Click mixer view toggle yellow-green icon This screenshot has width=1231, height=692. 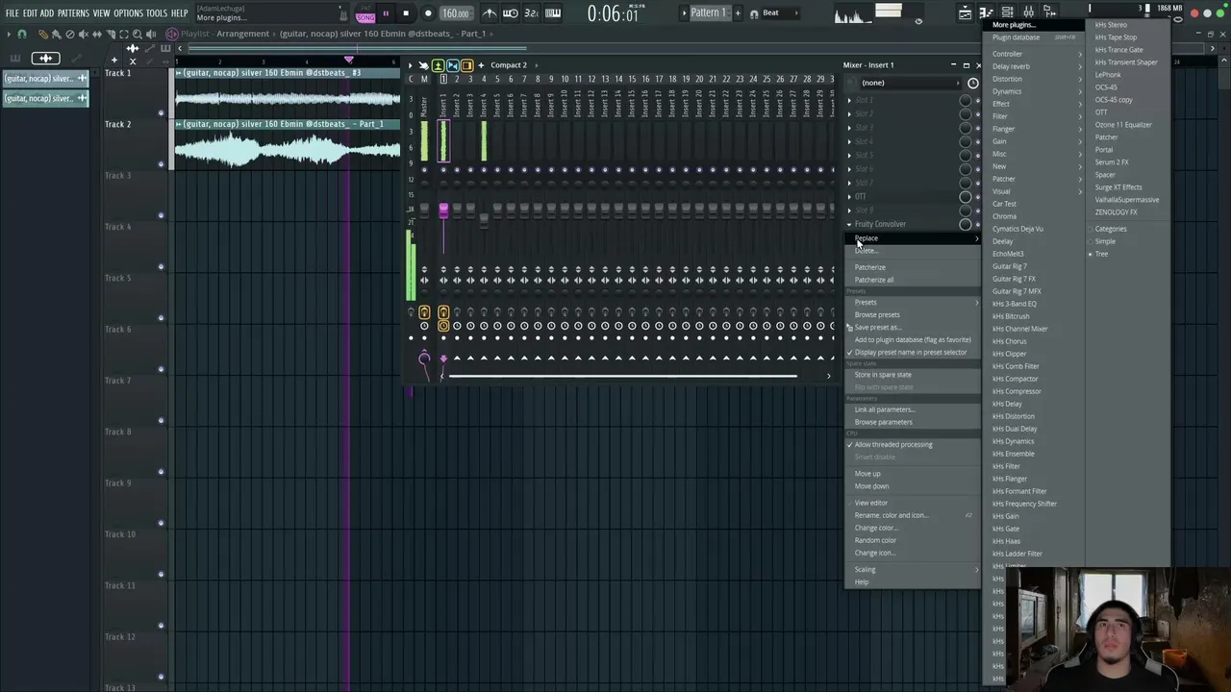pos(438,65)
